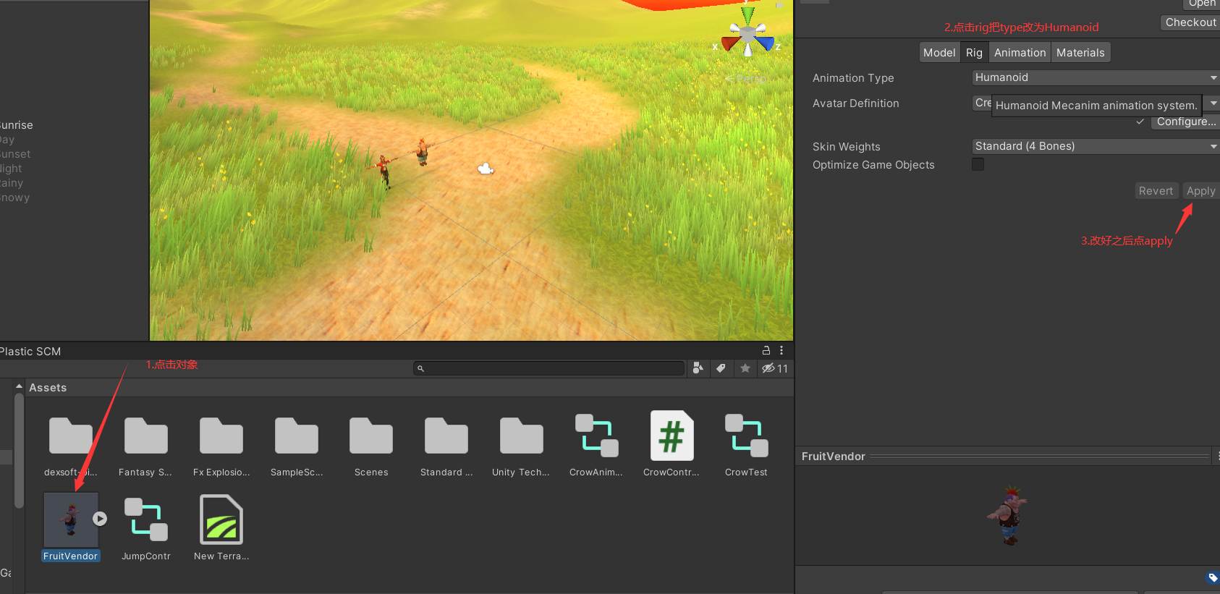Switch to the Animation tab
Viewport: 1220px width, 594px height.
(1020, 53)
